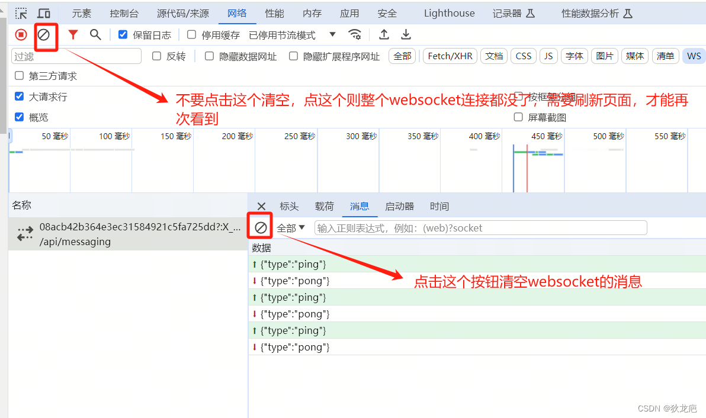Select the 网络 tab
This screenshot has height=418, width=706.
237,14
